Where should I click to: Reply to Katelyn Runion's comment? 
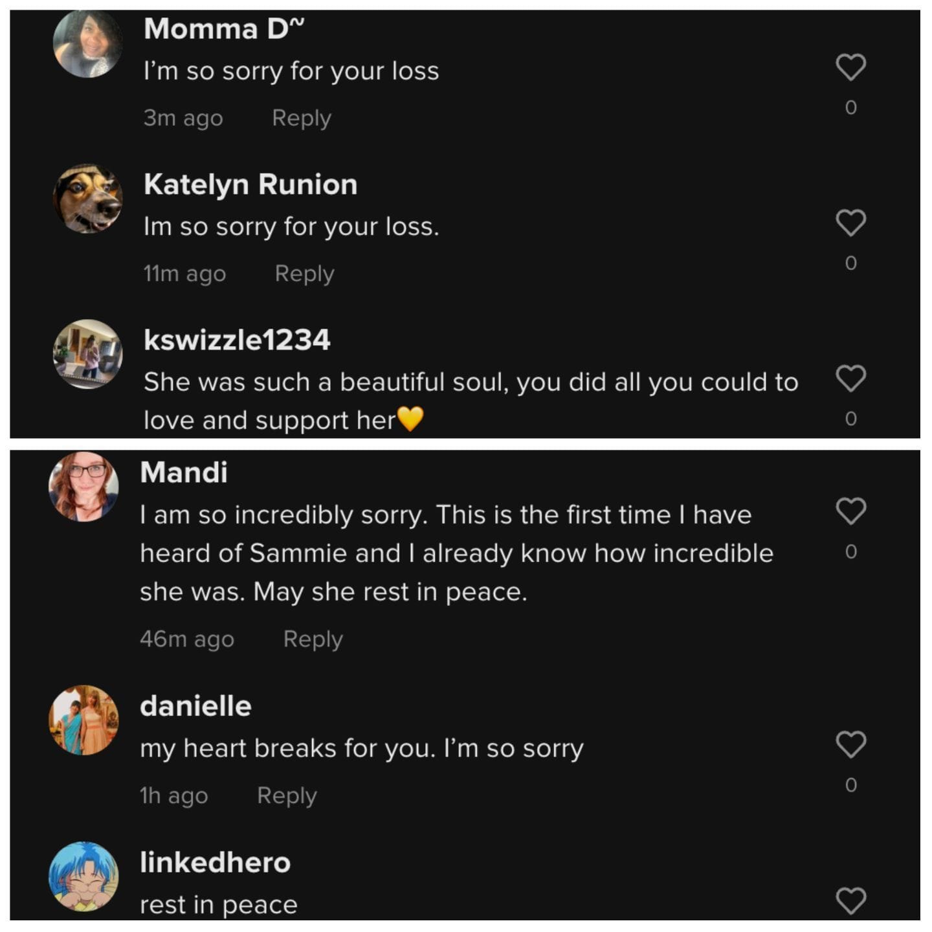(x=304, y=274)
